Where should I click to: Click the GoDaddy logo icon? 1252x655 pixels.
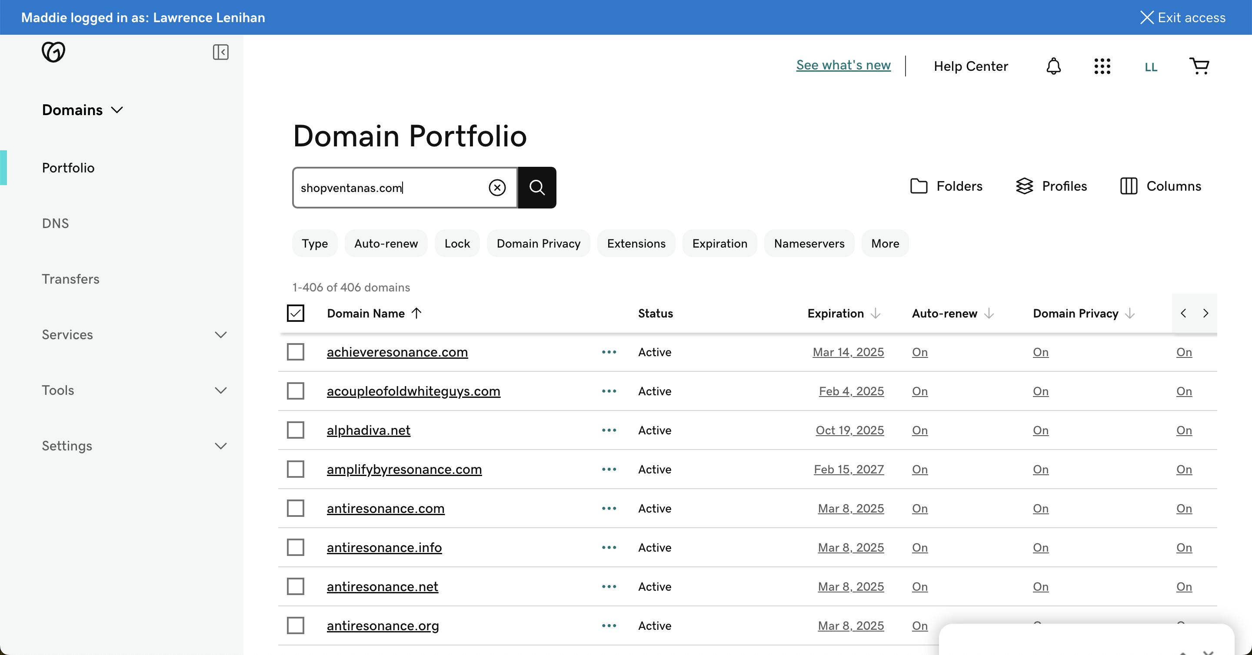[53, 52]
